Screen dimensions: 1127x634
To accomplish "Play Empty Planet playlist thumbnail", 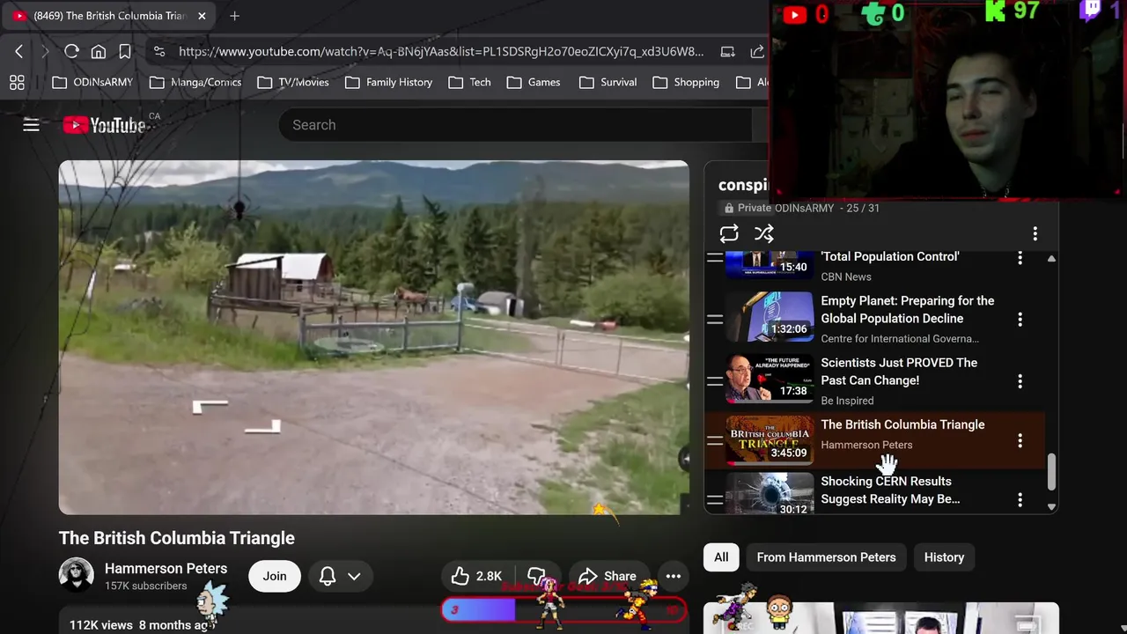I will [770, 317].
